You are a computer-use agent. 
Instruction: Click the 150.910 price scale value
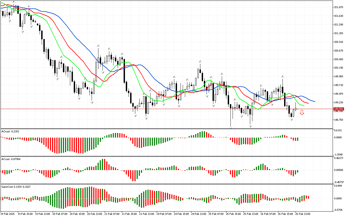pos(339,42)
